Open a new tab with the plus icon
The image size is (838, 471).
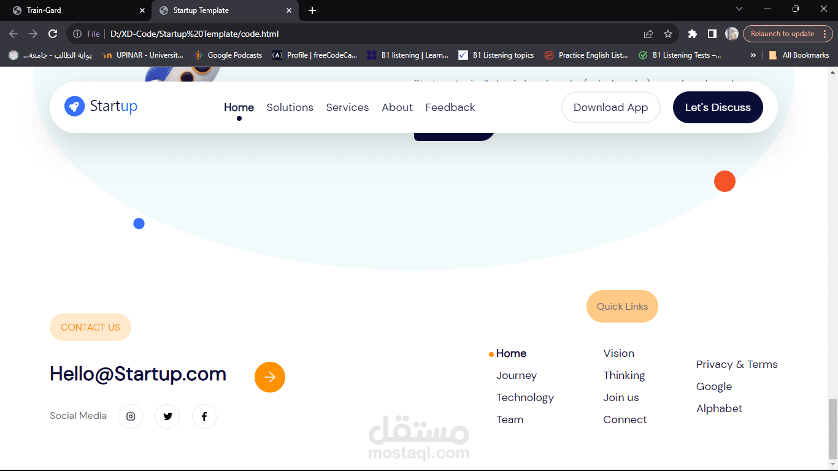(x=312, y=10)
